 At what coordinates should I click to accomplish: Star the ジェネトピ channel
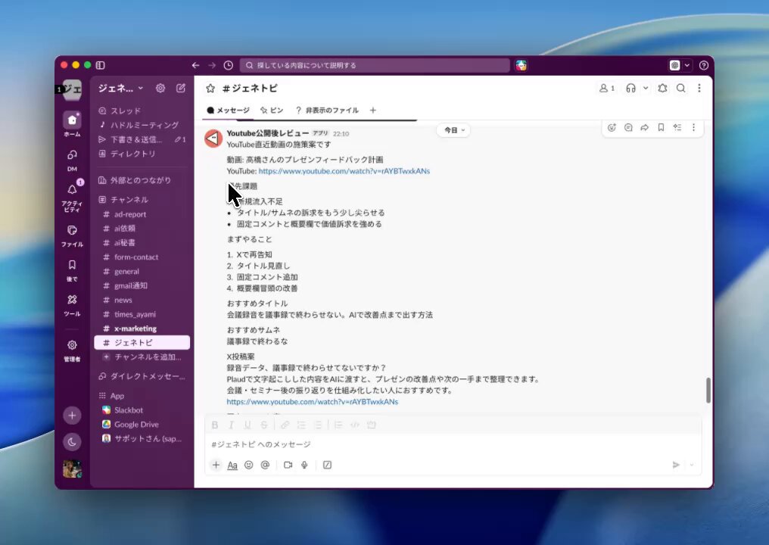click(x=210, y=89)
